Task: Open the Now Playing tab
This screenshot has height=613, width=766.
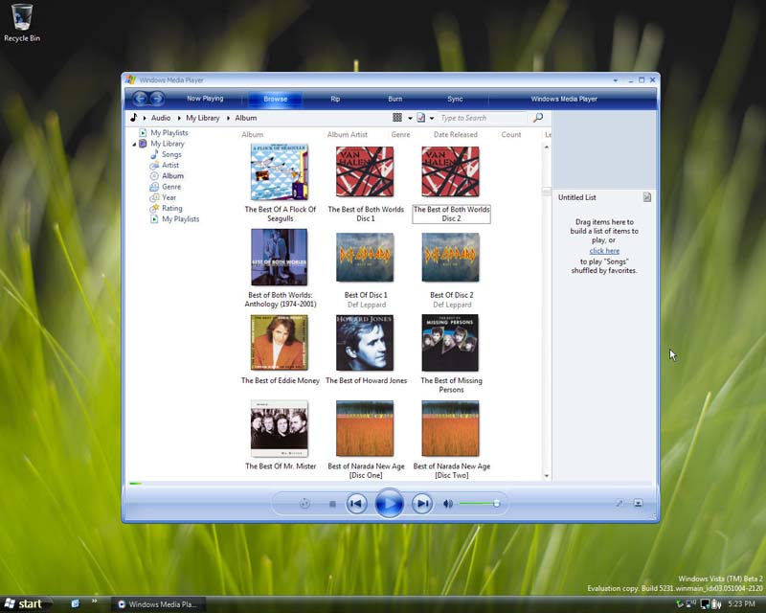Action: click(x=205, y=99)
